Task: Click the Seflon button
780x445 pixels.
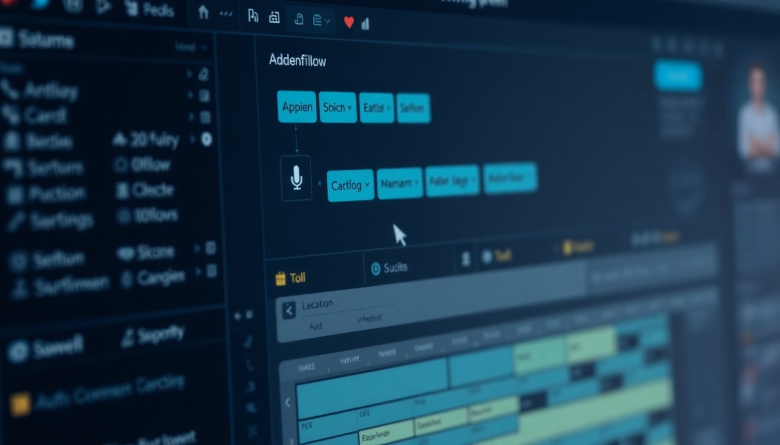Action: pyautogui.click(x=413, y=108)
